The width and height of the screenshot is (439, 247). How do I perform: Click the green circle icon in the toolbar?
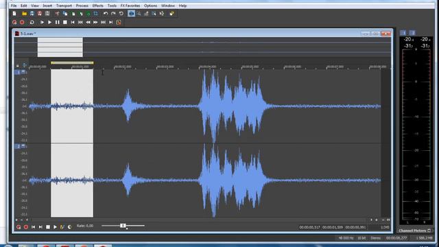pyautogui.click(x=88, y=14)
